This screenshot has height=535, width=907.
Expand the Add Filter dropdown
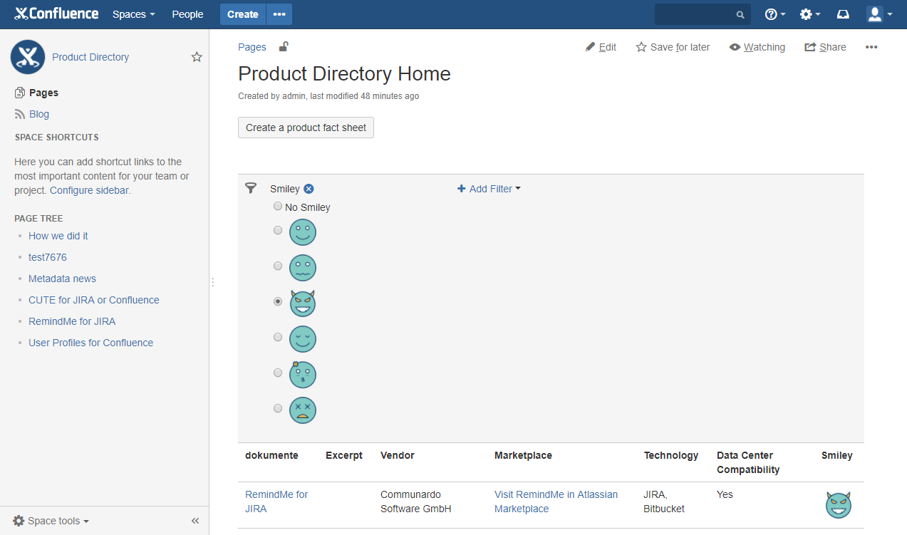tap(489, 189)
